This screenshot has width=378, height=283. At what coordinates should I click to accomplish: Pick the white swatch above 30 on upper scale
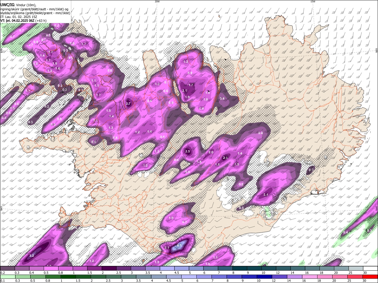370,268
